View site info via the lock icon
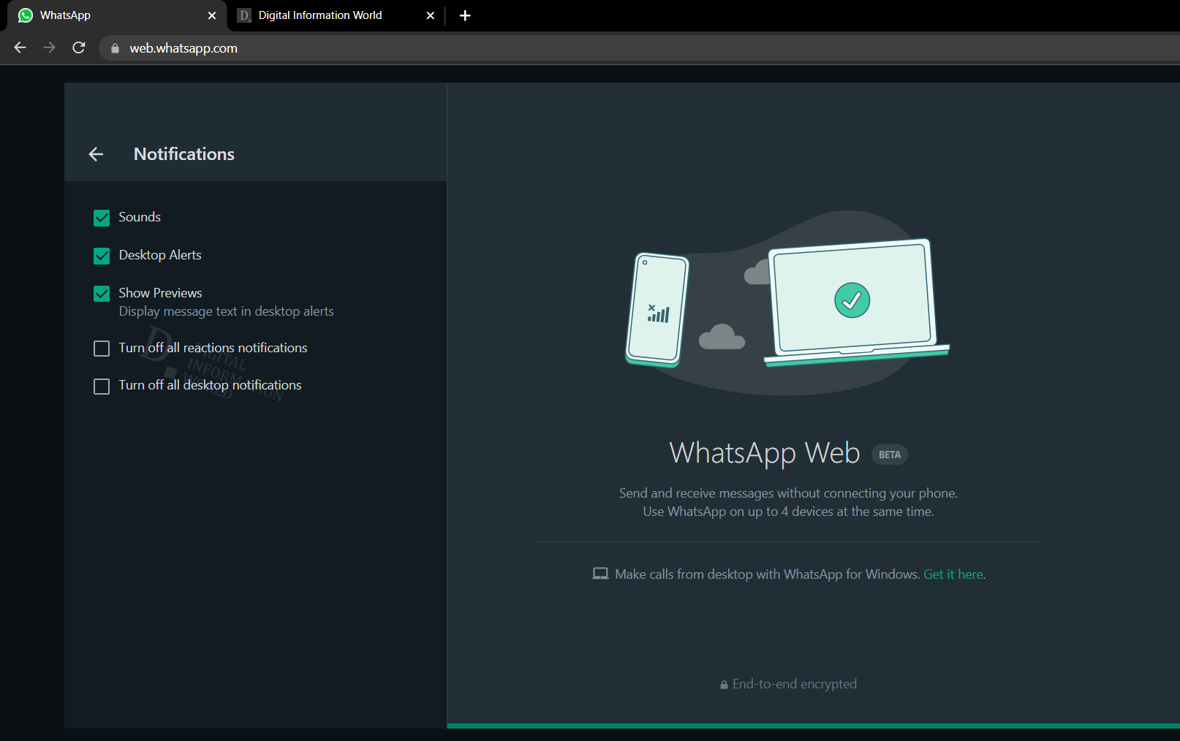1180x741 pixels. (x=115, y=48)
